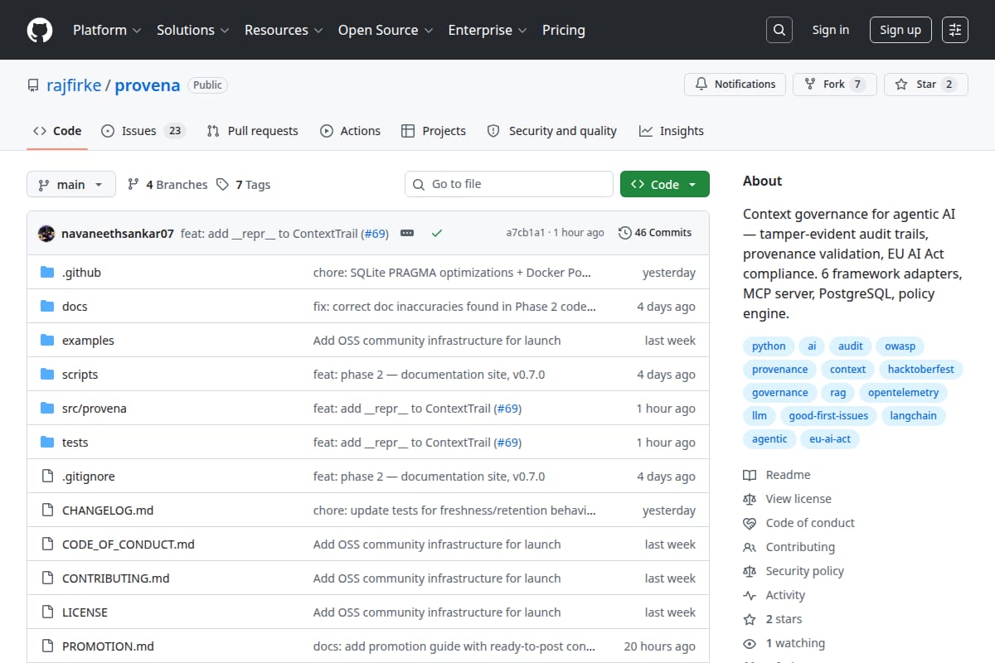
Task: Open commit hash a7cb1a1
Action: click(x=526, y=233)
